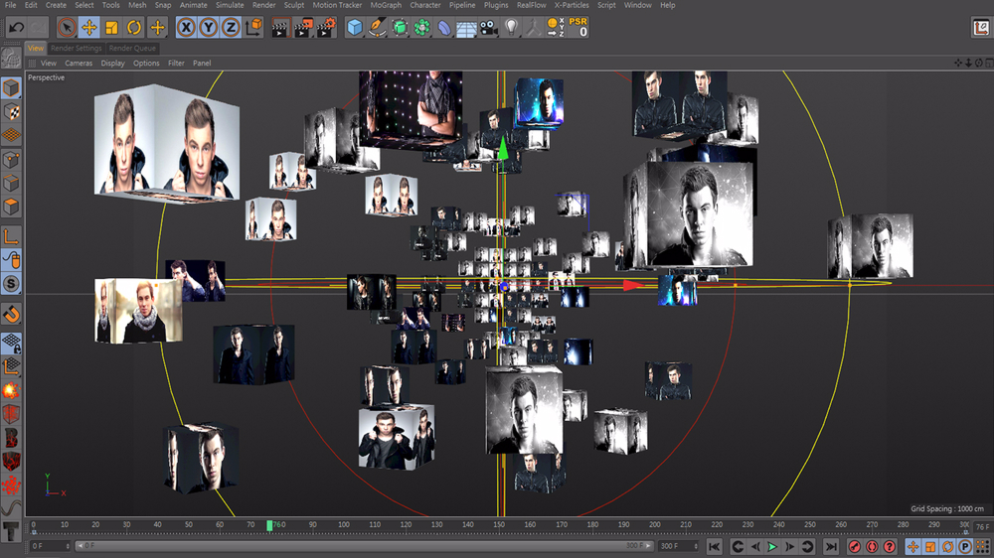
Task: Toggle the Y axis lock
Action: (208, 27)
